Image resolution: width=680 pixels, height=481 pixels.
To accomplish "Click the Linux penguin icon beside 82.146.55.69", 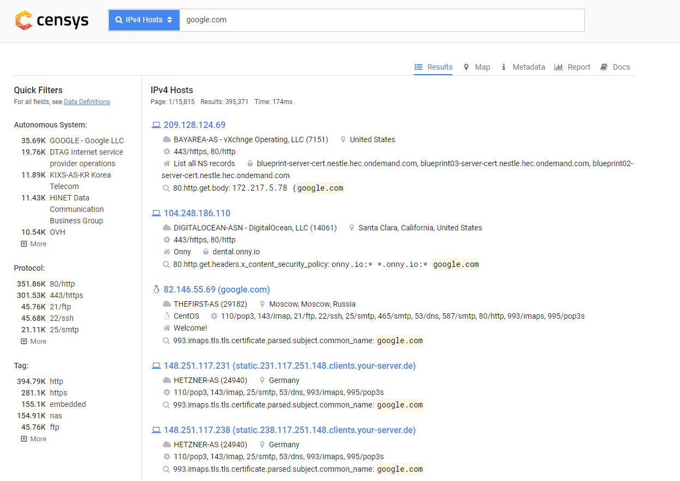I will [x=156, y=290].
